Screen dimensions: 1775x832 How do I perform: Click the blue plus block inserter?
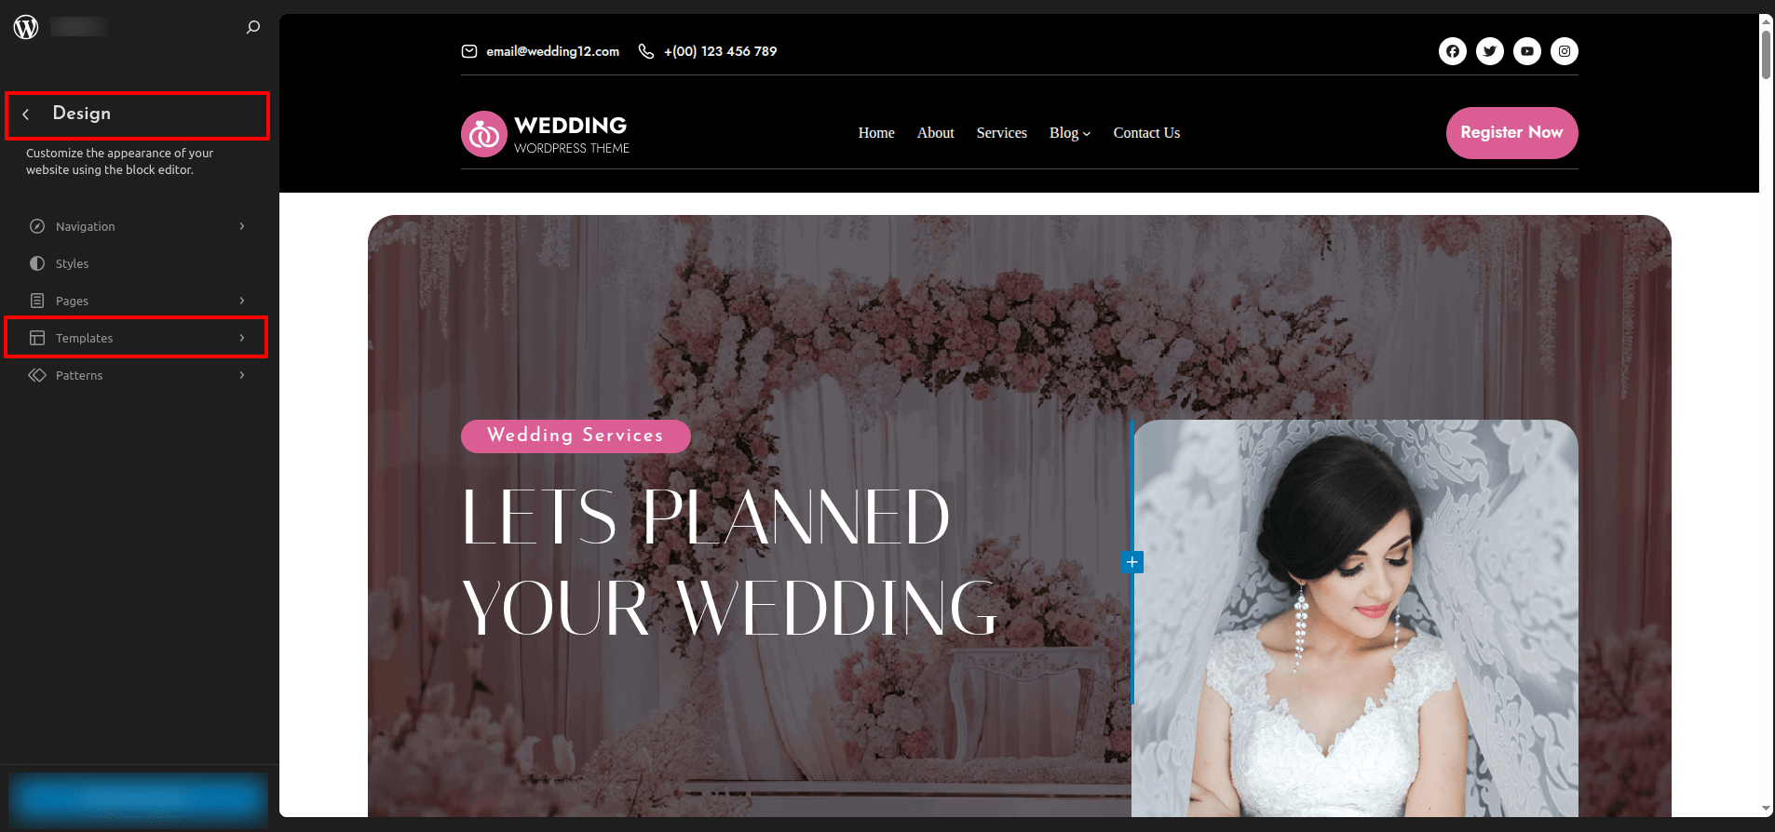[x=1131, y=562]
